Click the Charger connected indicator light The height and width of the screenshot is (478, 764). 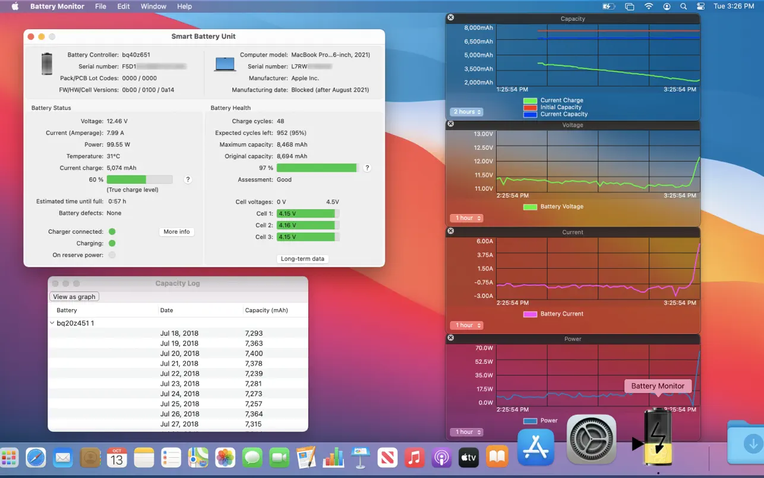coord(112,232)
